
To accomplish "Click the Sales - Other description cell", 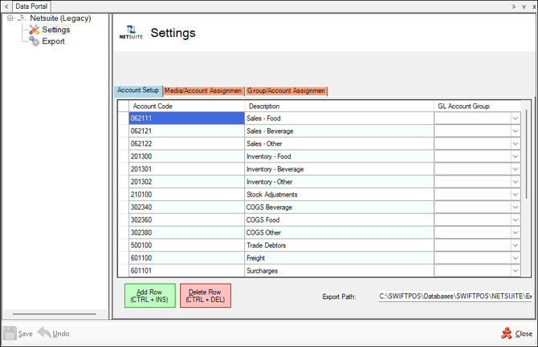I will tap(339, 144).
